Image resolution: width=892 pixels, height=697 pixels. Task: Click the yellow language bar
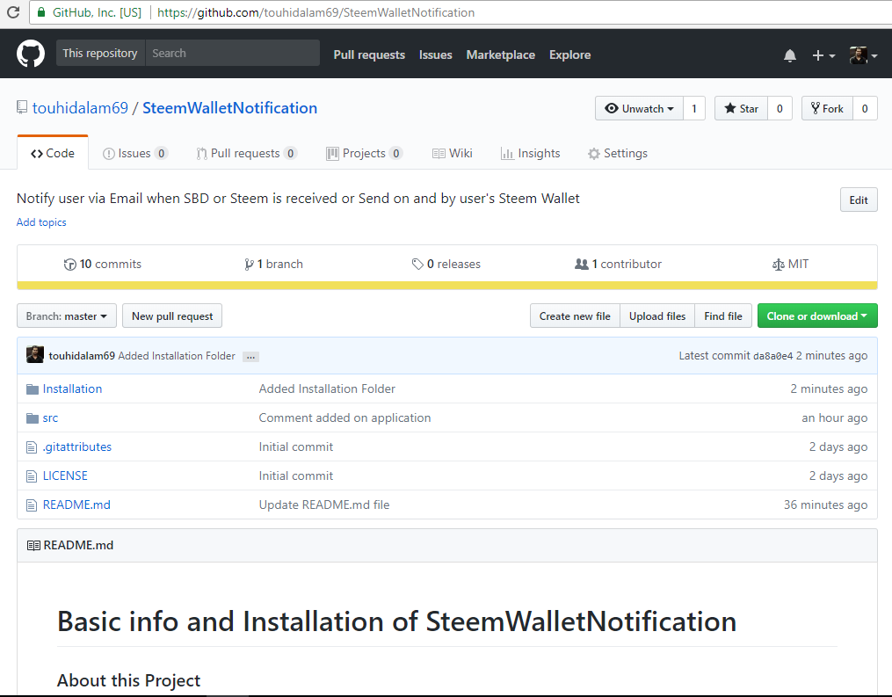[447, 286]
